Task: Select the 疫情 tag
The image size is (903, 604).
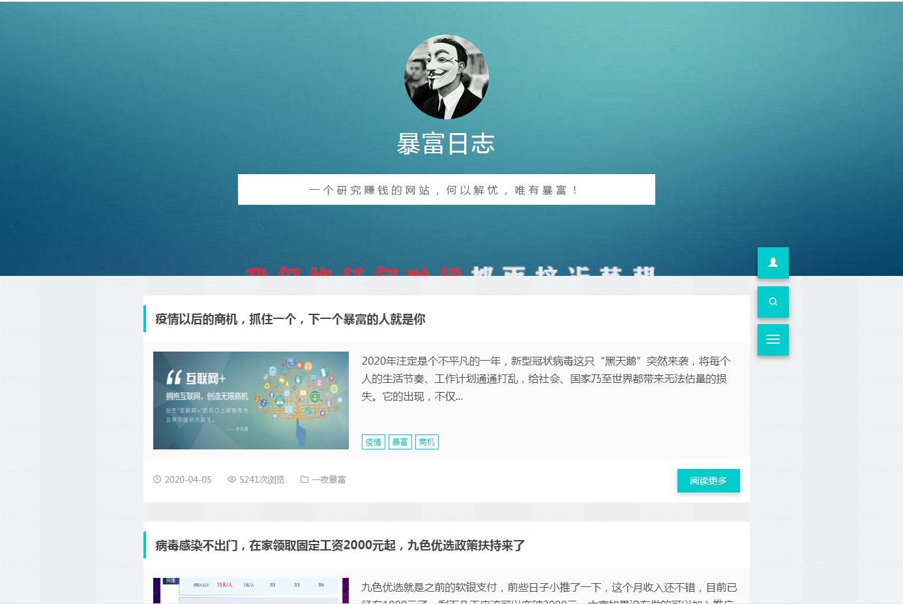Action: coord(374,442)
